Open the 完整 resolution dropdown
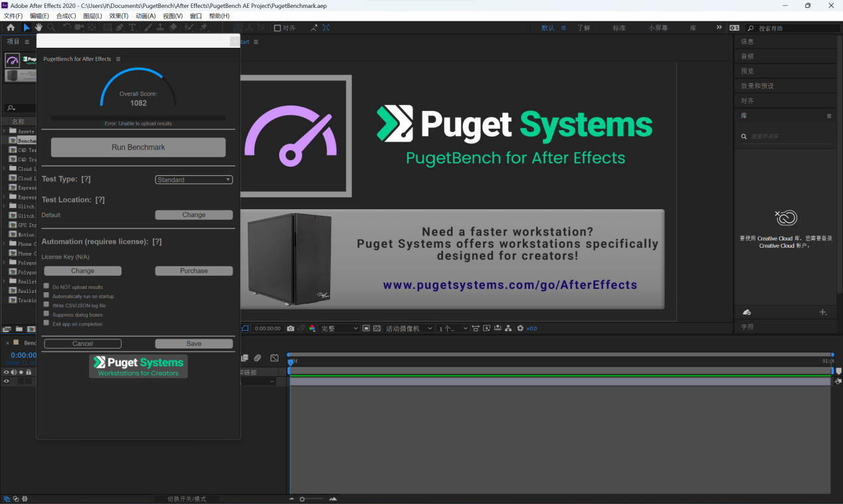The width and height of the screenshot is (843, 504). [x=339, y=329]
